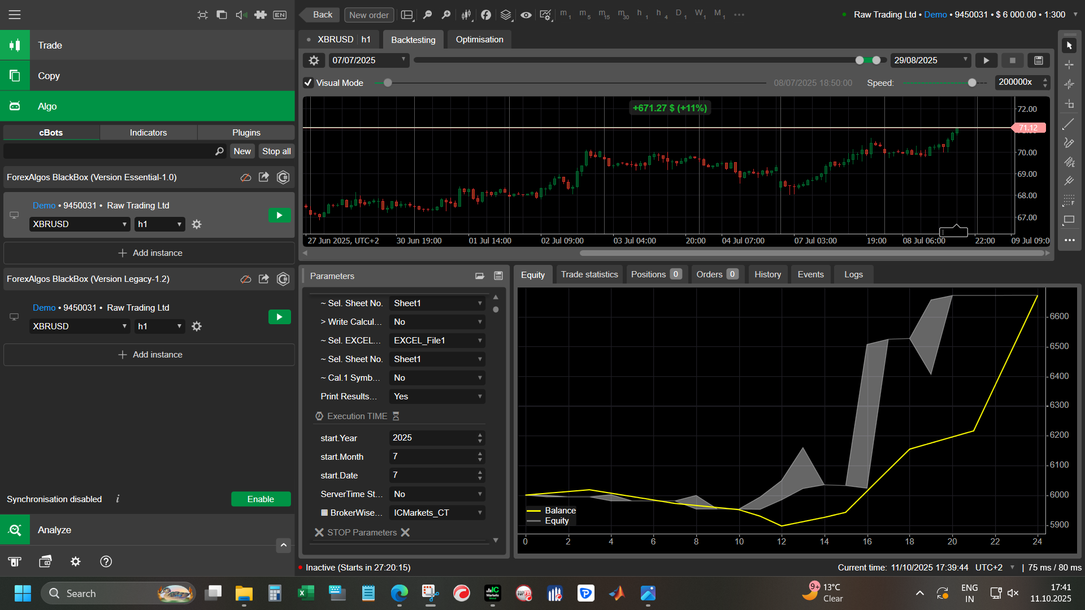
Task: Select the trend line drawing tool
Action: click(1069, 124)
